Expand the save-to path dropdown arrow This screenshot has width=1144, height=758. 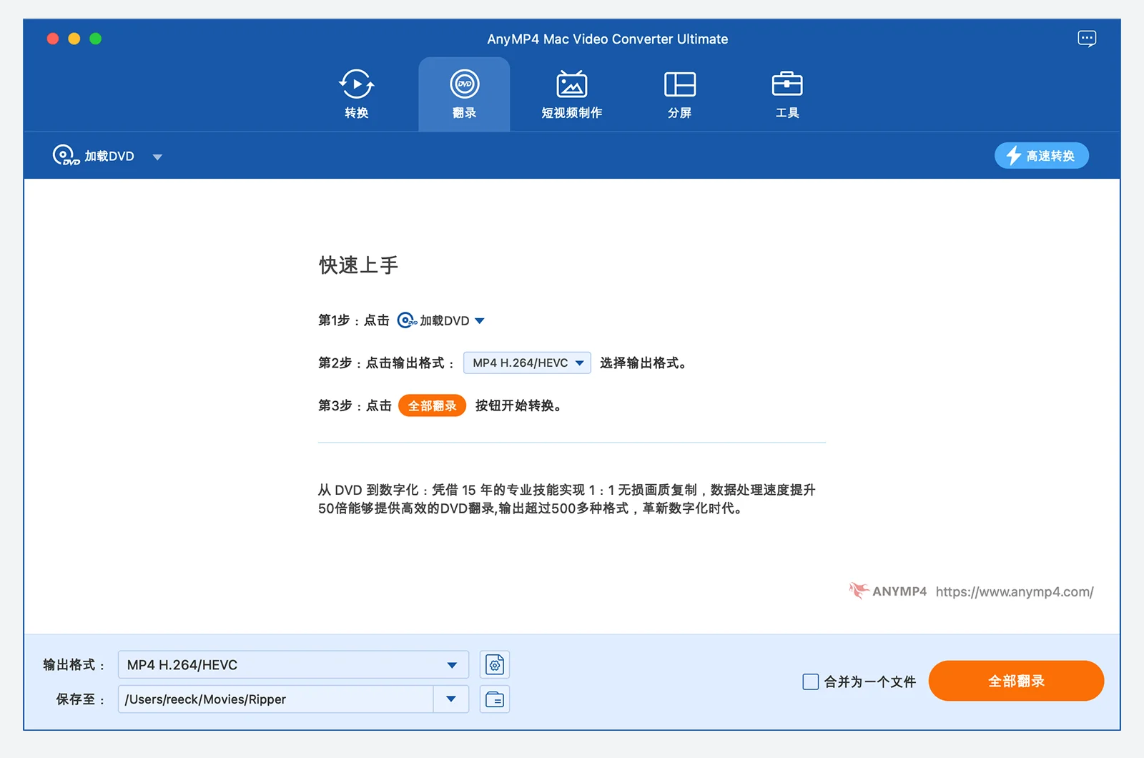[451, 699]
